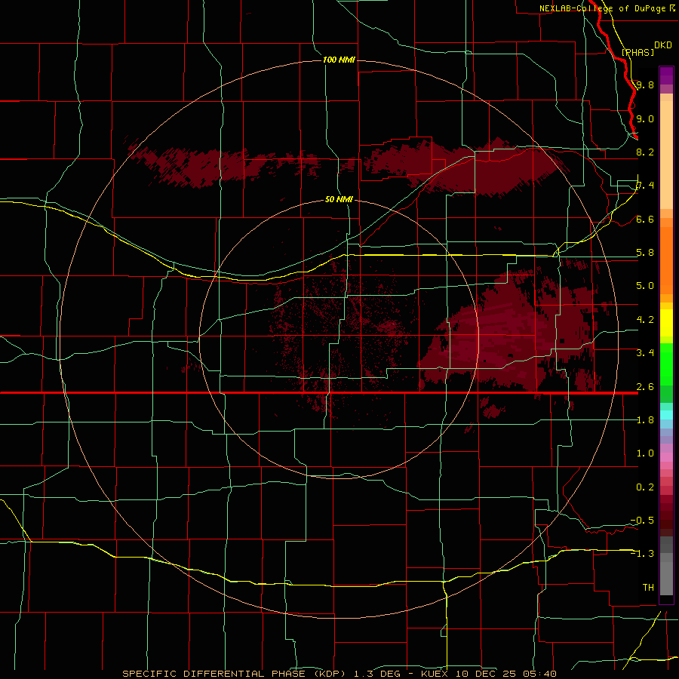679x679 pixels.
Task: Click the 9.0 scale value
Action: [645, 118]
